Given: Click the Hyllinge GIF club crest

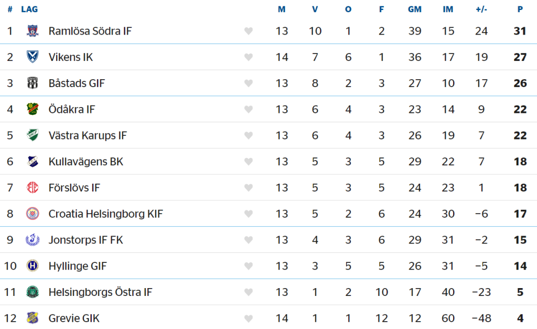Looking at the screenshot, I should pyautogui.click(x=33, y=266).
